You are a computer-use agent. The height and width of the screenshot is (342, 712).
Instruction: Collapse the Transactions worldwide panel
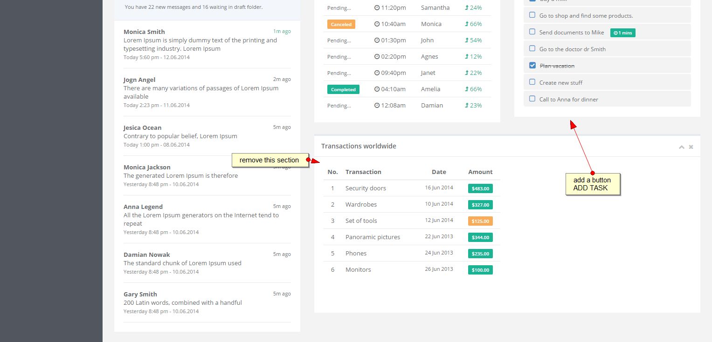pyautogui.click(x=682, y=147)
